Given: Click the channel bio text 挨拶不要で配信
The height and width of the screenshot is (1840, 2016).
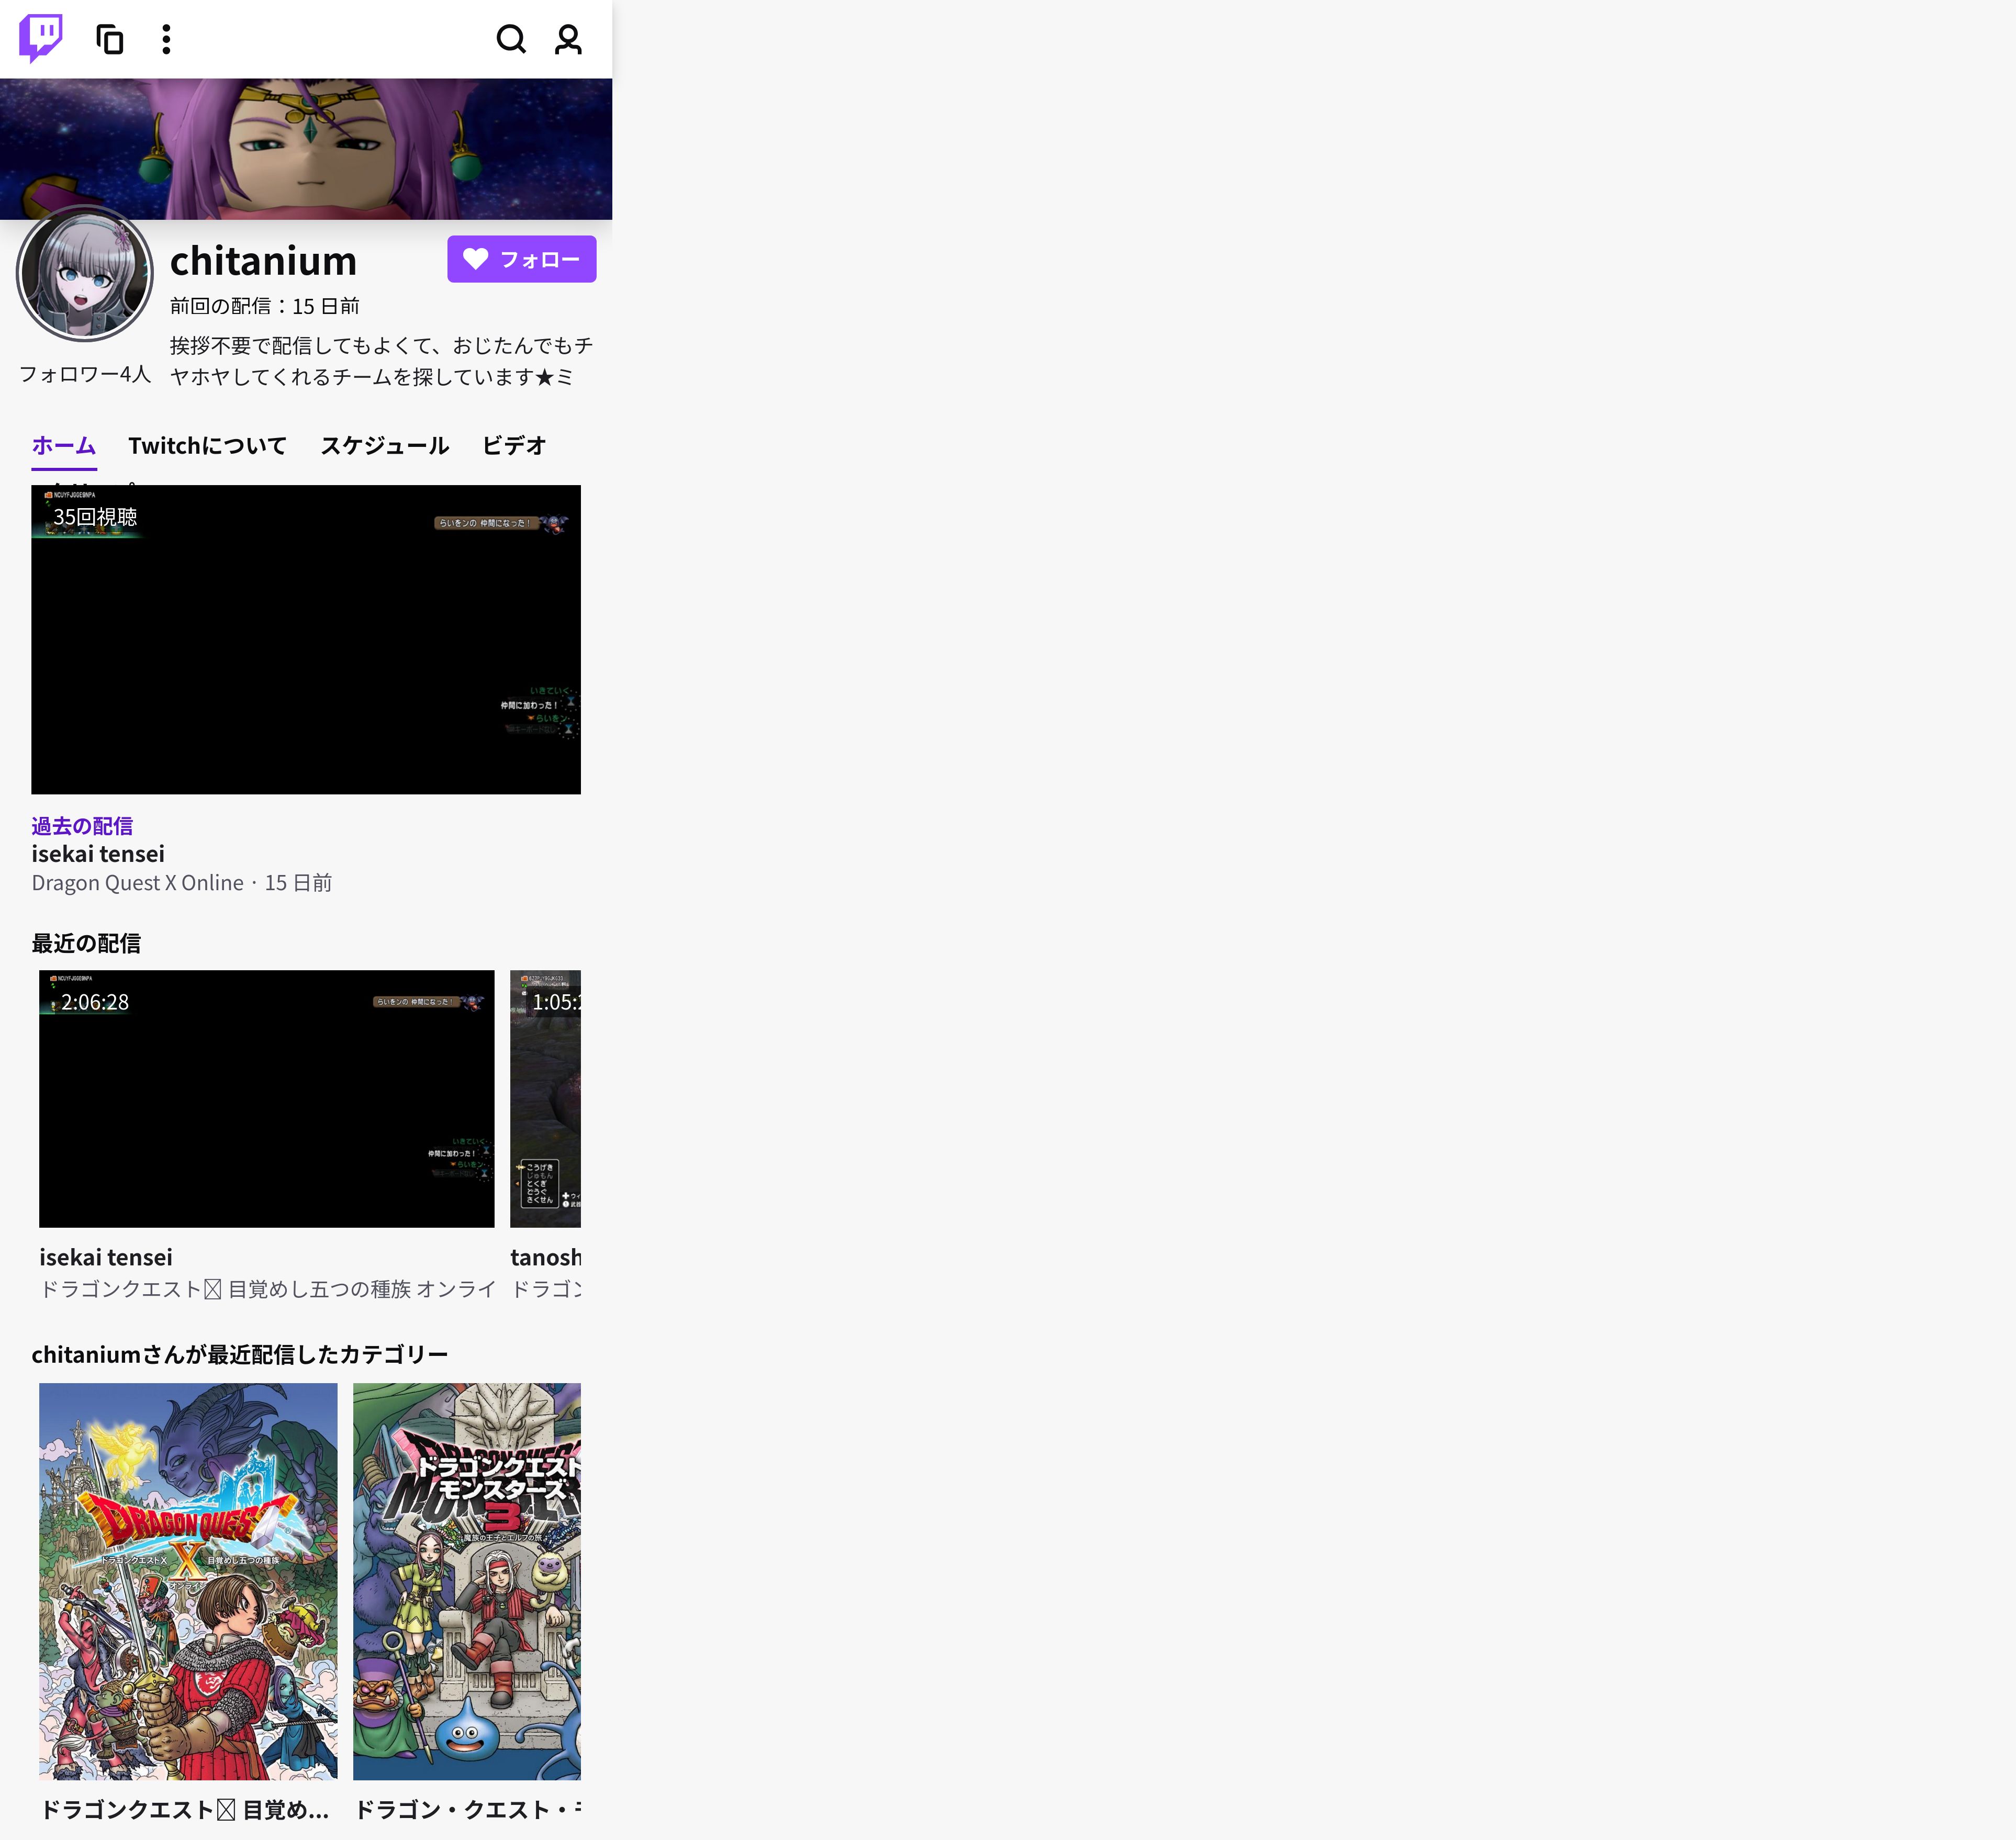Looking at the screenshot, I should 381,361.
